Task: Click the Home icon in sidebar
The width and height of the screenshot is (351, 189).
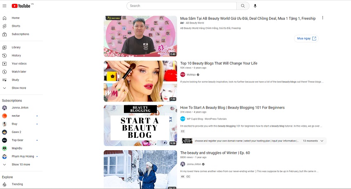Action: tap(5, 18)
